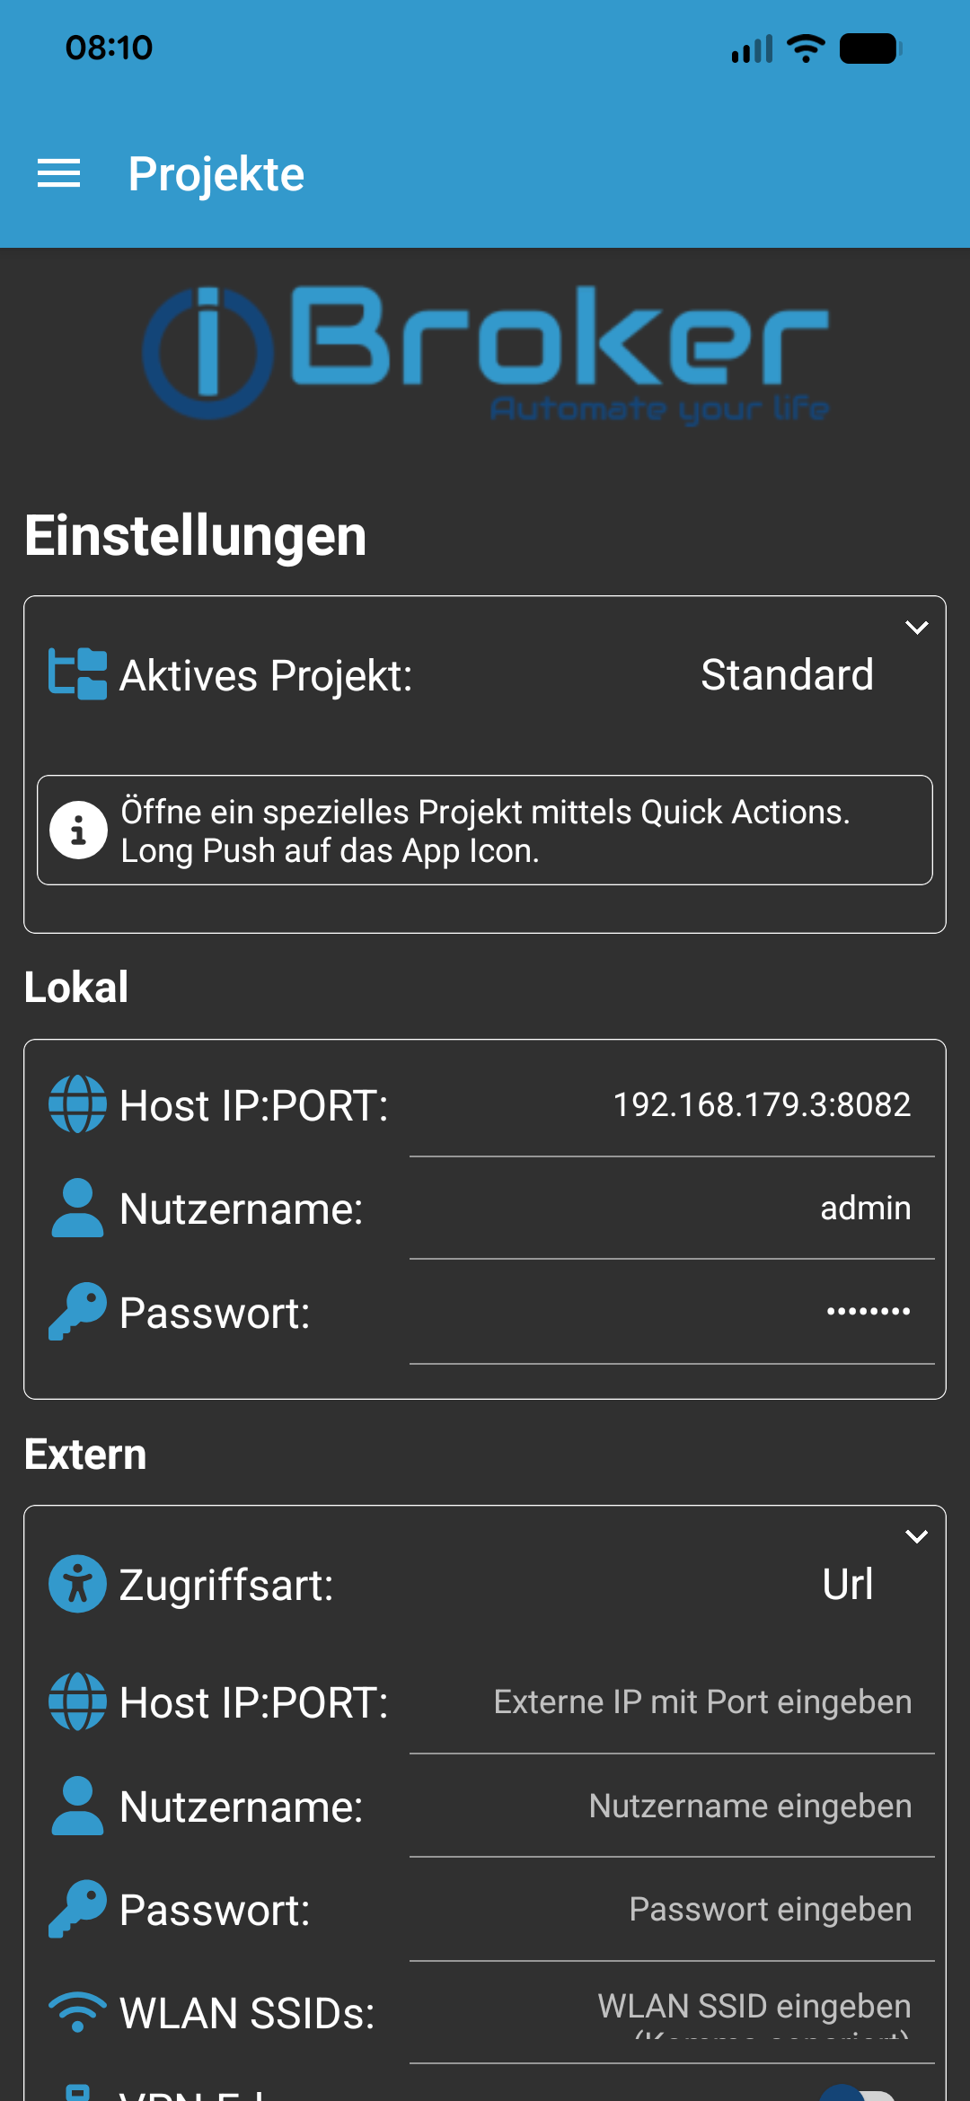This screenshot has width=970, height=2101.
Task: Click the user icon beside local Nutzername
Action: (x=77, y=1209)
